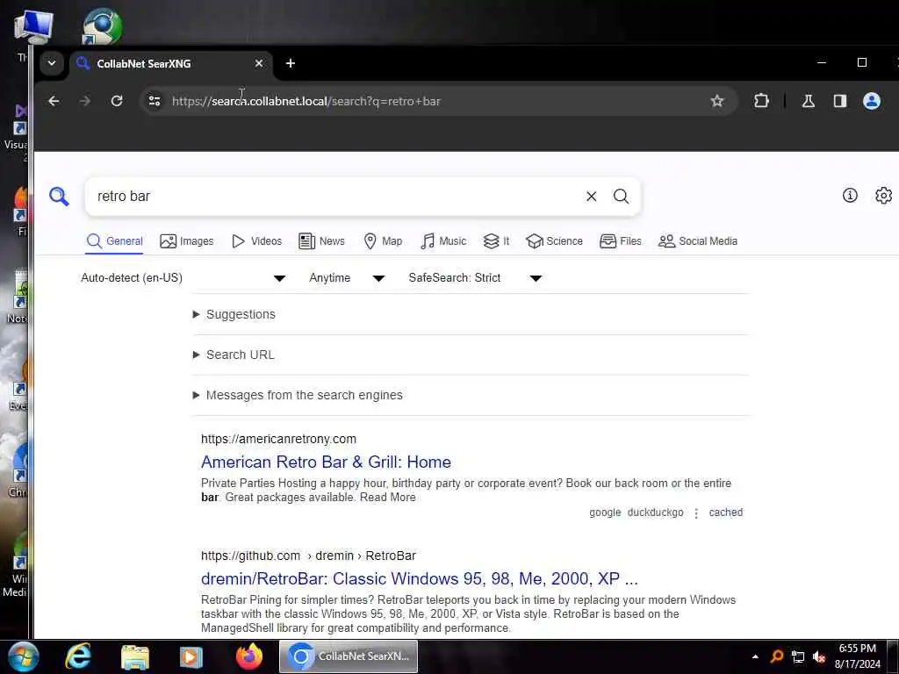This screenshot has height=674, width=899.
Task: Switch to the News tab
Action: (321, 241)
